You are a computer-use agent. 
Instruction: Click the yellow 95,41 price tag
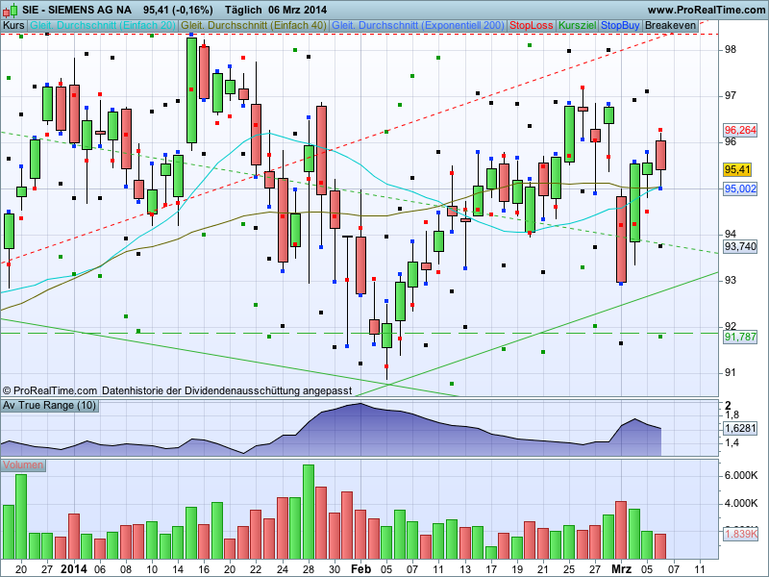click(x=737, y=170)
